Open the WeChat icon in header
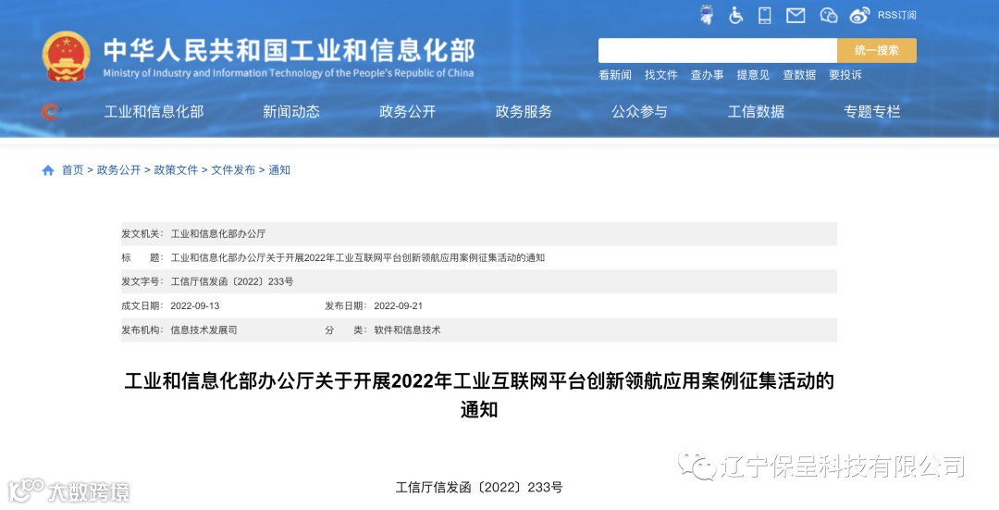The height and width of the screenshot is (510, 999). point(828,16)
